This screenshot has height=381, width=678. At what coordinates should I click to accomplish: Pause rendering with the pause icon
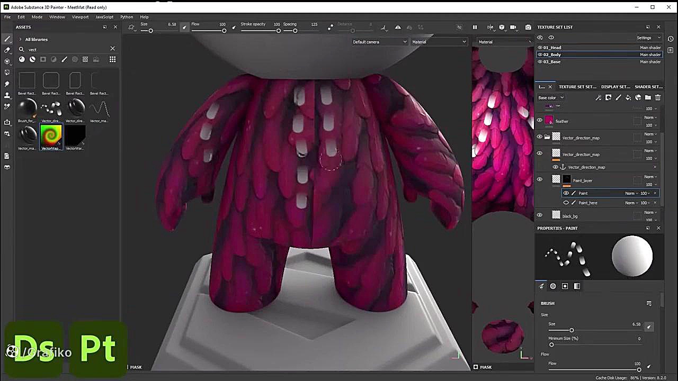point(475,27)
